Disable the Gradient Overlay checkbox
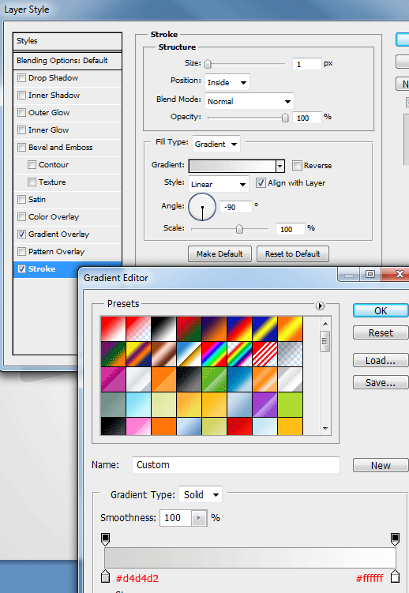Viewport: 409px width, 593px height. point(22,235)
